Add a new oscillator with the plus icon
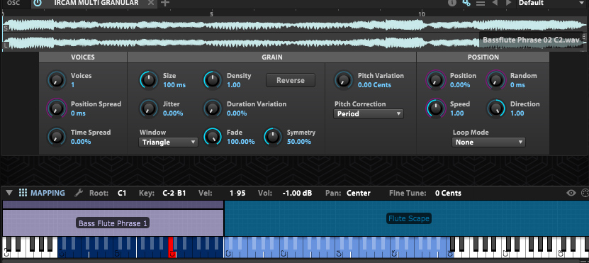 click(x=165, y=3)
